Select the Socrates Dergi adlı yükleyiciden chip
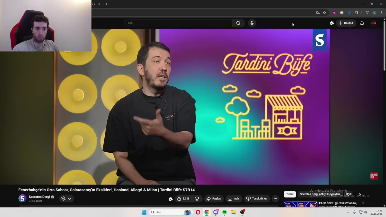 click(x=320, y=194)
